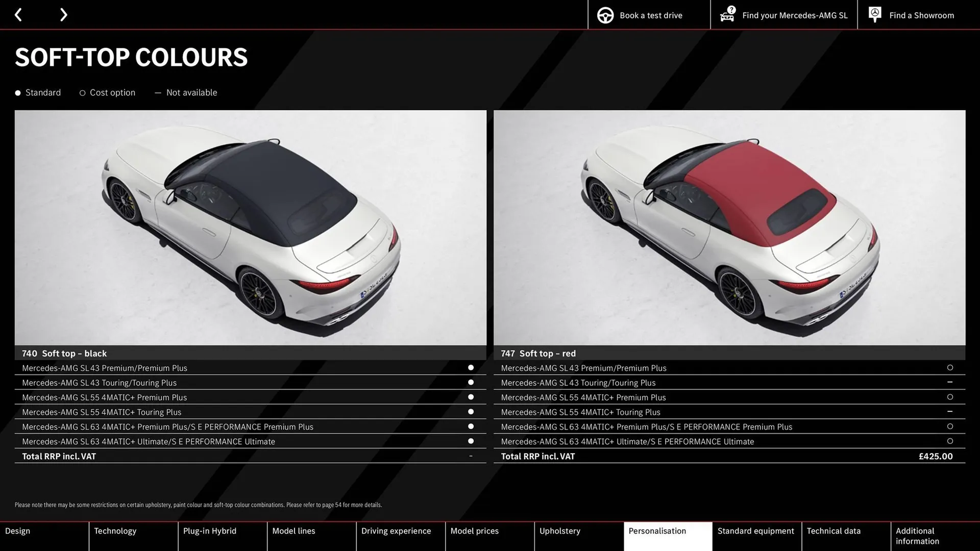Click the back navigation arrow
The height and width of the screenshot is (551, 980).
[19, 14]
